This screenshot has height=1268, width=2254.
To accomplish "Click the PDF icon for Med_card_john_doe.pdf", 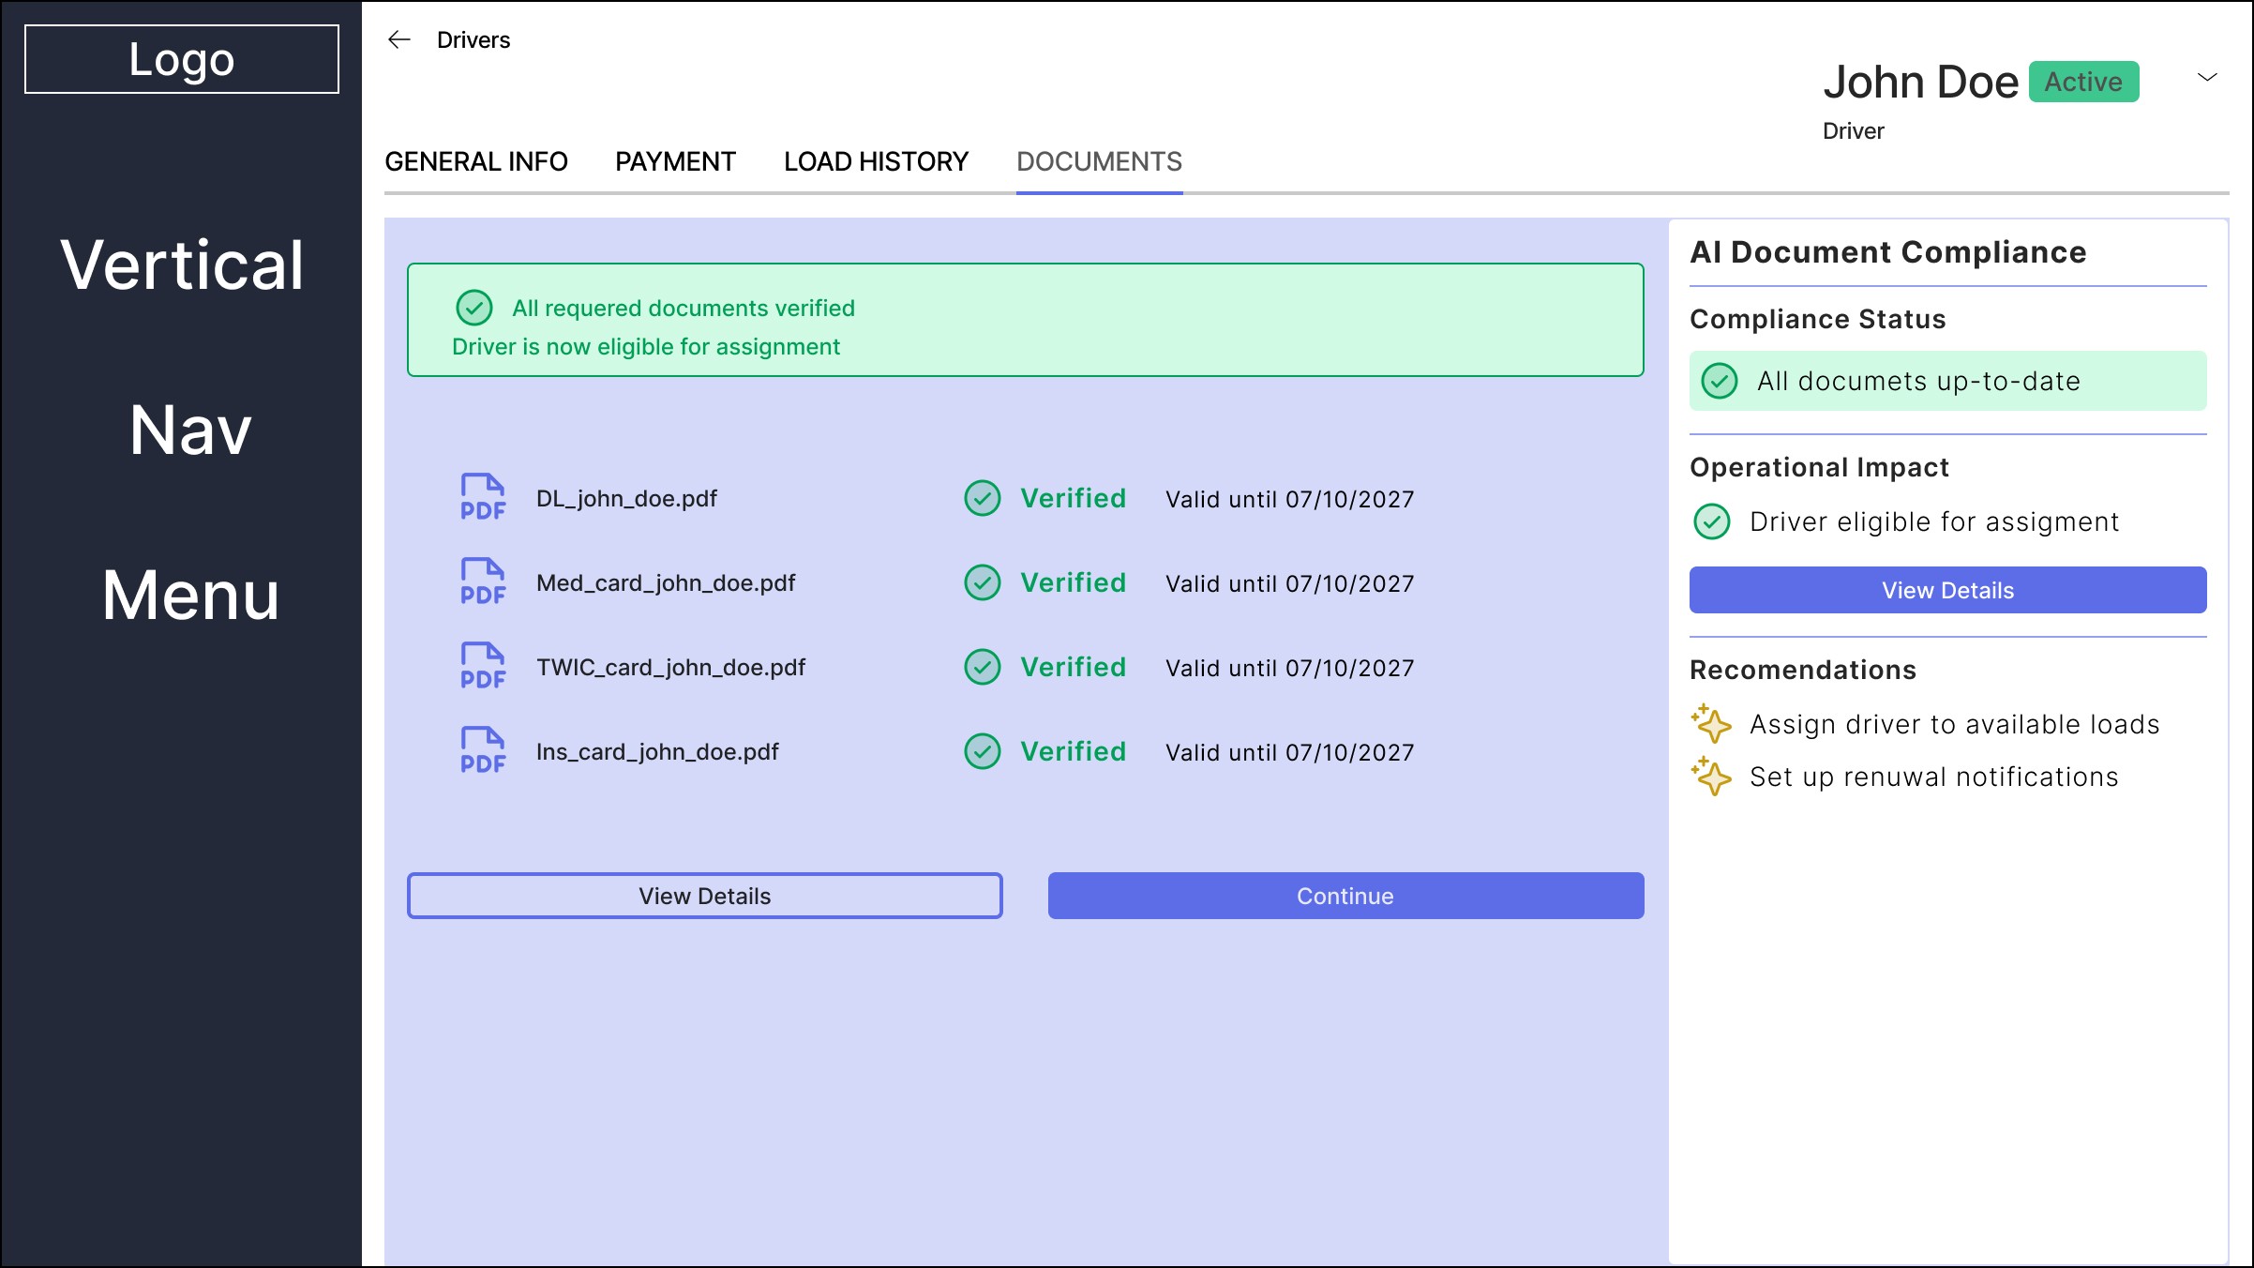I will (x=483, y=581).
